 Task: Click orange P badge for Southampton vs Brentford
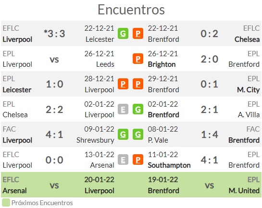click(138, 159)
